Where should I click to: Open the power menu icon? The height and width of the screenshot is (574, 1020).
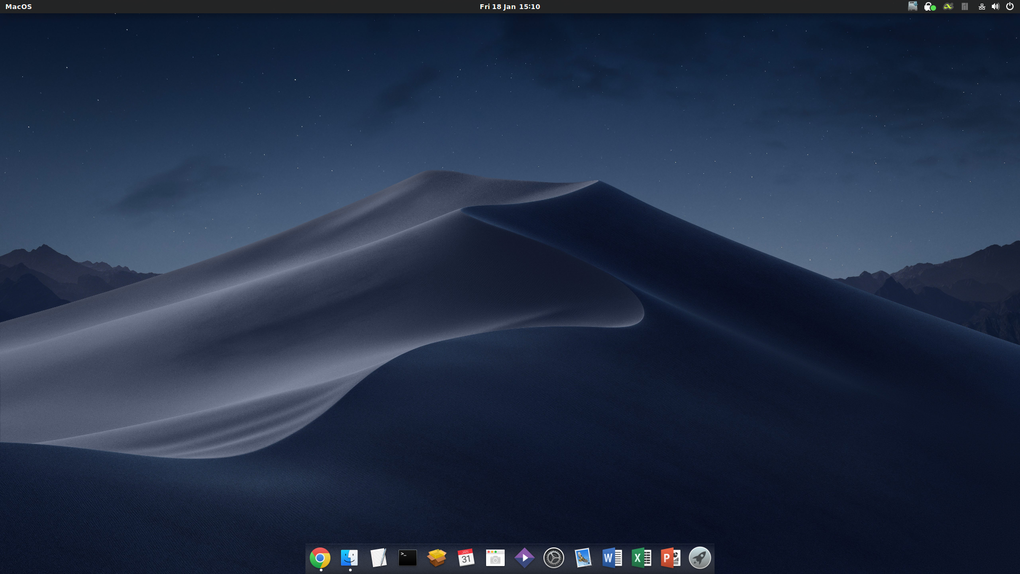[x=1010, y=6]
